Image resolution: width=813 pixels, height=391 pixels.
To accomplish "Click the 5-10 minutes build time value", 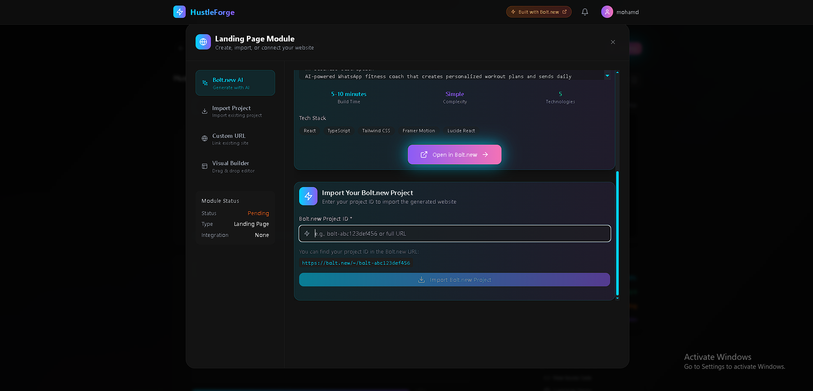I will [x=349, y=94].
